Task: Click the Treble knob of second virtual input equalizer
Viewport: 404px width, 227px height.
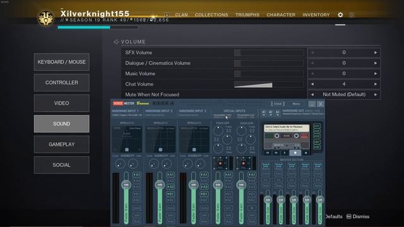Action: coord(241,131)
